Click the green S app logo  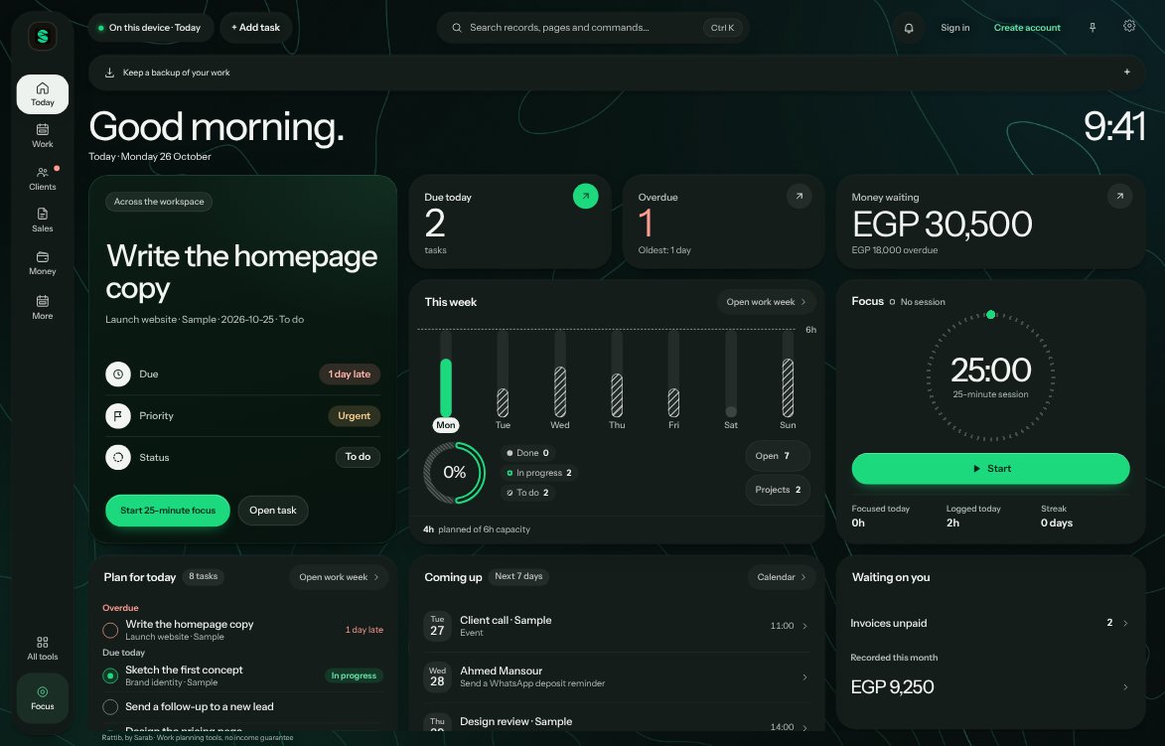tap(43, 36)
